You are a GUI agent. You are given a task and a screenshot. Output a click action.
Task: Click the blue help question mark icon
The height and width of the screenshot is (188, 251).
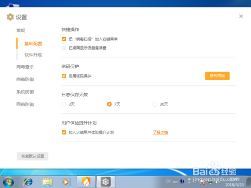[182, 181]
